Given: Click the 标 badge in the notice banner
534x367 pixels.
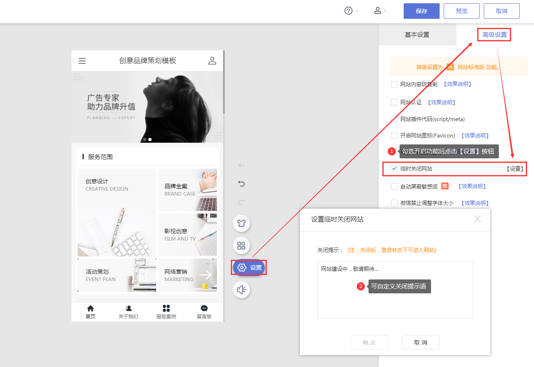Looking at the screenshot, I should (x=450, y=67).
